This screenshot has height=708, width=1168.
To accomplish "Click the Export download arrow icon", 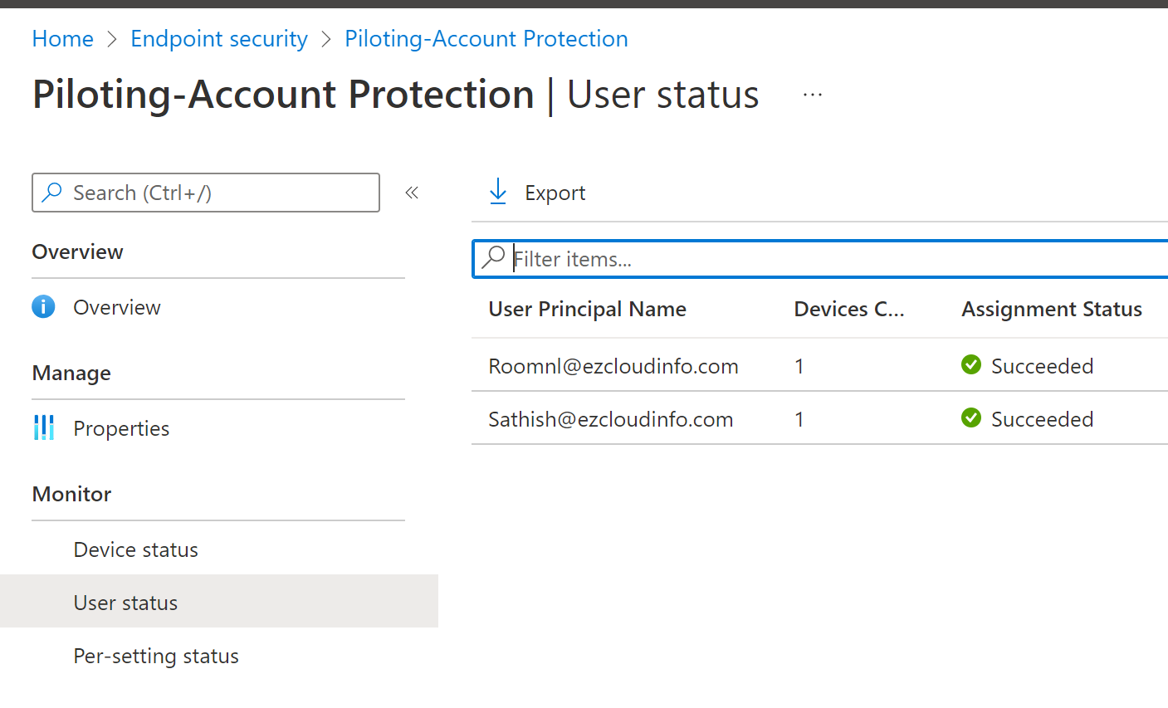I will tap(498, 192).
